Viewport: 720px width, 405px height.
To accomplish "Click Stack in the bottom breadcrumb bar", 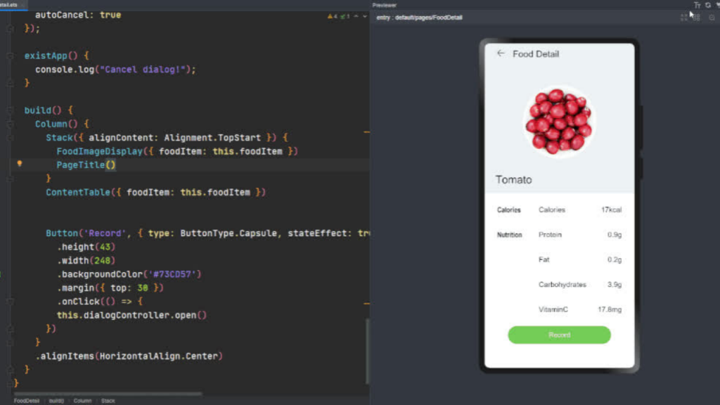I will tap(108, 401).
